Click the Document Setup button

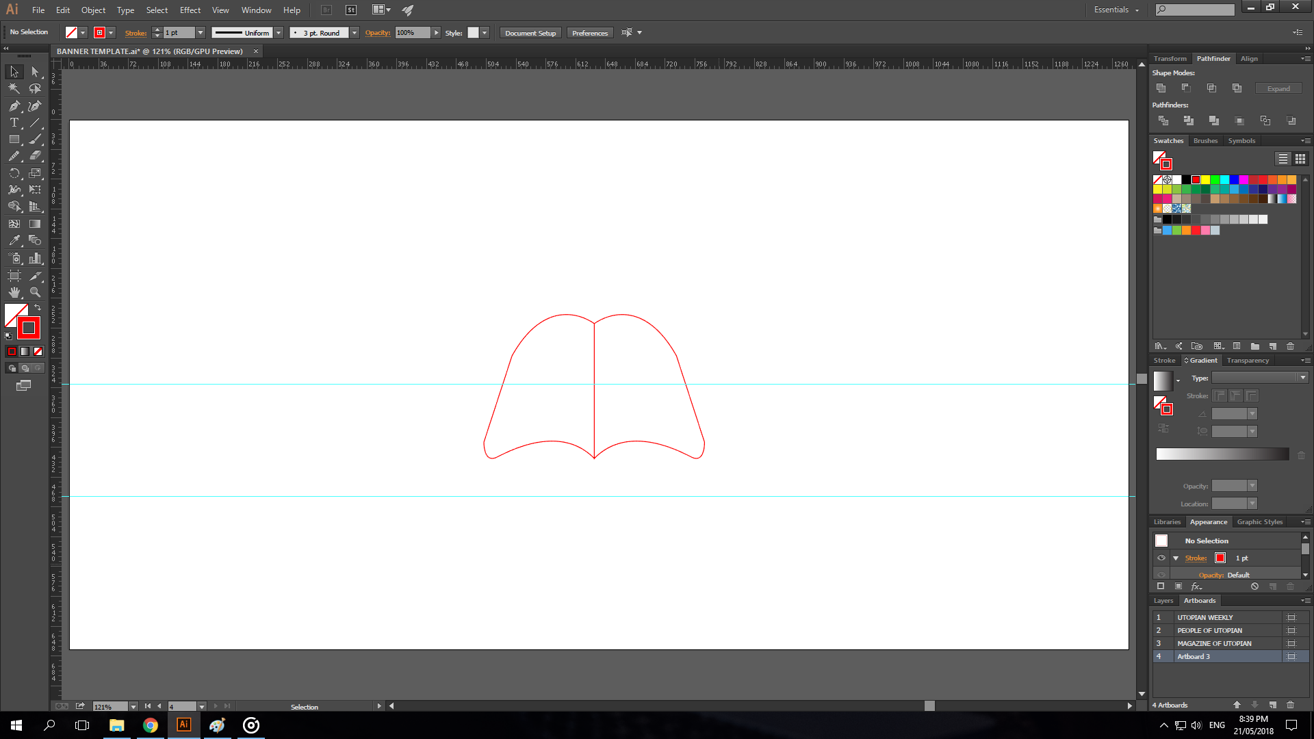click(x=530, y=33)
